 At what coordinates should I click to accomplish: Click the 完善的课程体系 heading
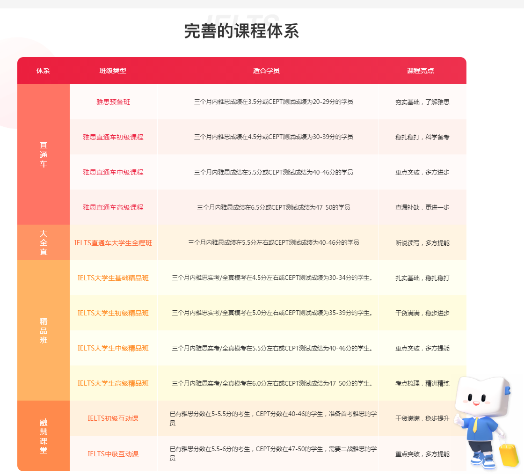(241, 31)
